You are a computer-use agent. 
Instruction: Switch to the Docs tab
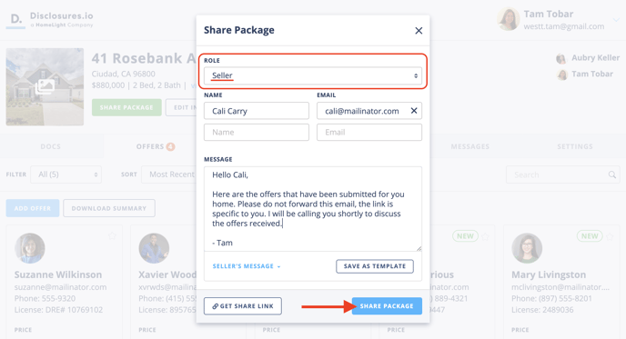(51, 146)
